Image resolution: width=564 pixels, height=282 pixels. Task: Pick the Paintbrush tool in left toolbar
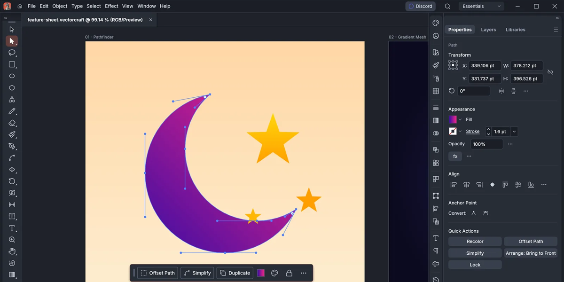click(12, 134)
